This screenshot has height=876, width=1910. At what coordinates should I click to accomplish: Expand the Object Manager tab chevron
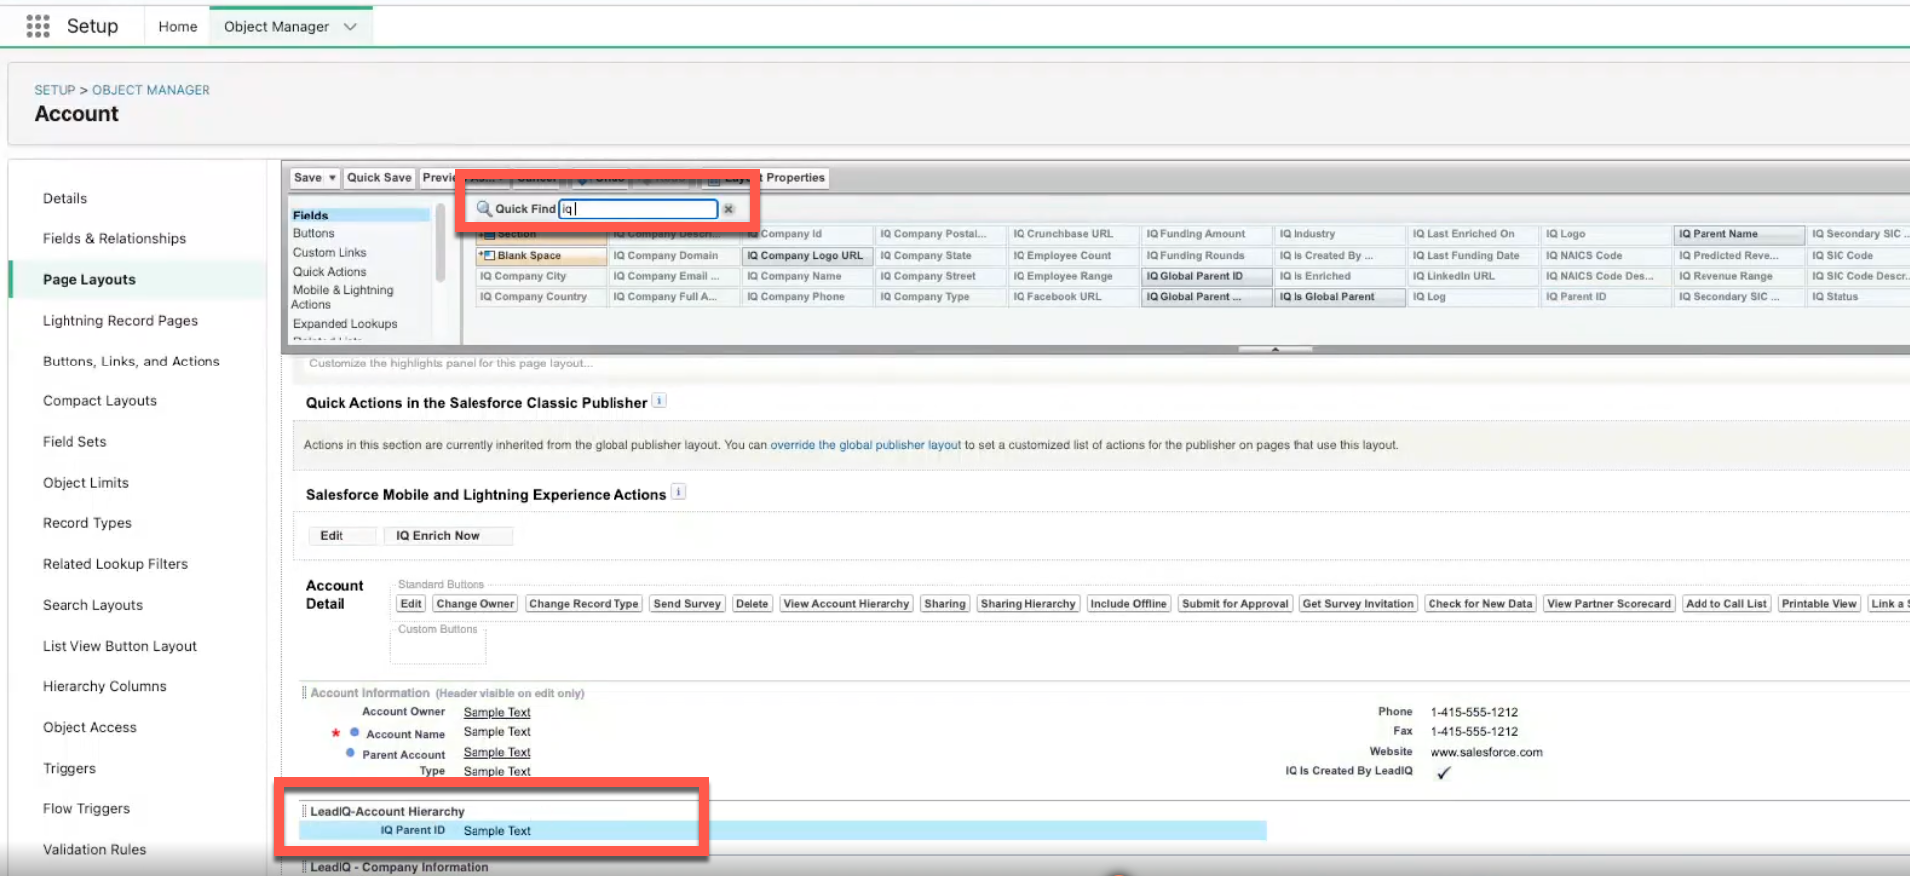[x=350, y=27]
